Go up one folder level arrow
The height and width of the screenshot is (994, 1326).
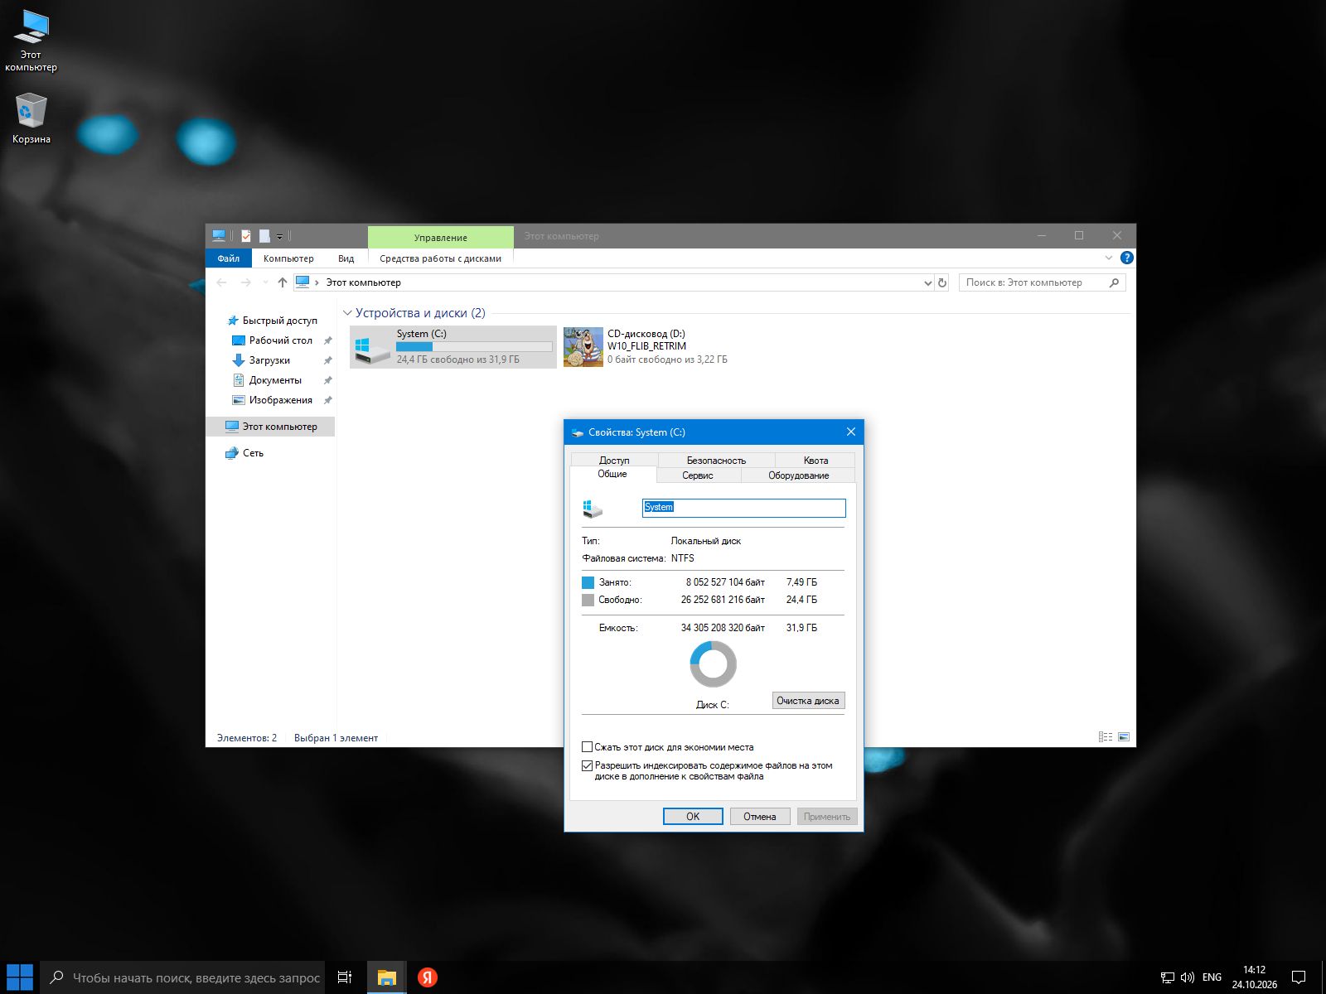283,282
